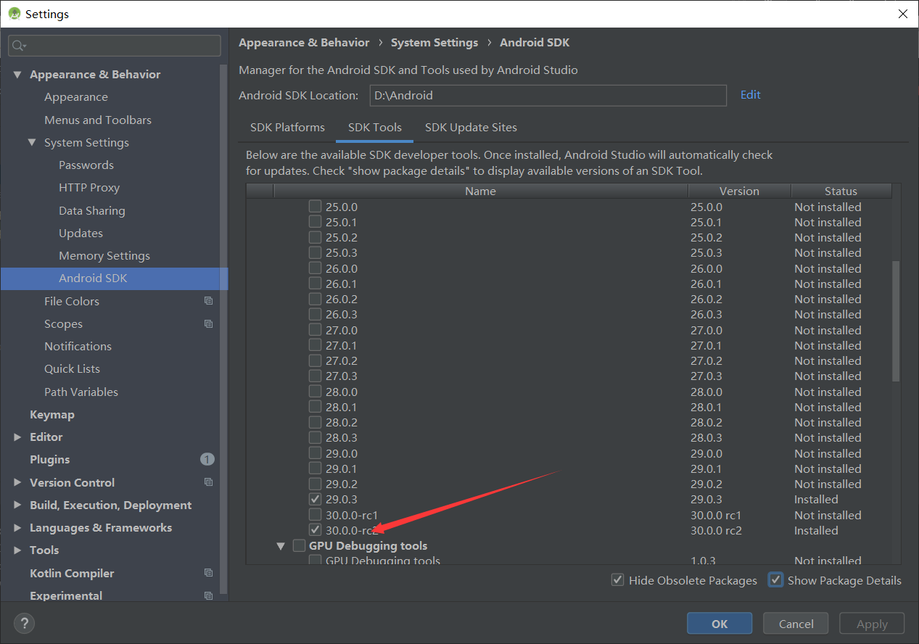The width and height of the screenshot is (919, 644).
Task: Uncheck the 29.0.3 build tools checkbox
Action: [x=315, y=499]
